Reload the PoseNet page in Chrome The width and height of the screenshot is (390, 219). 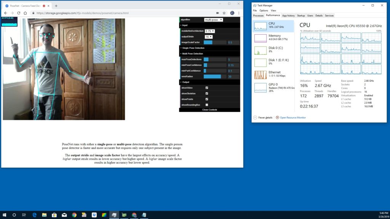[x=18, y=13]
